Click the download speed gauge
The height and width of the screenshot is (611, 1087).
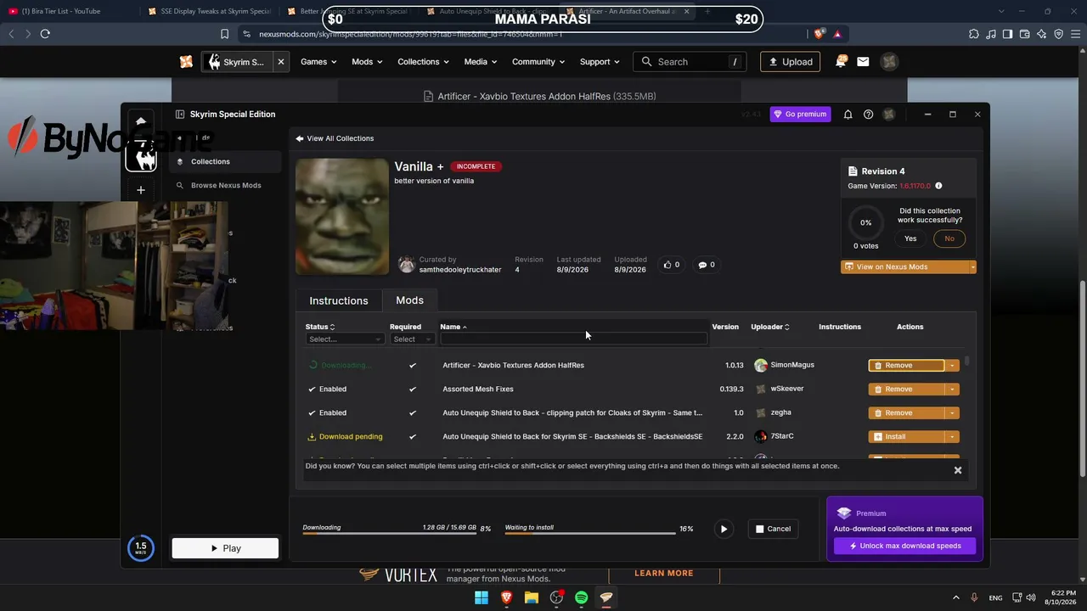coord(141,548)
